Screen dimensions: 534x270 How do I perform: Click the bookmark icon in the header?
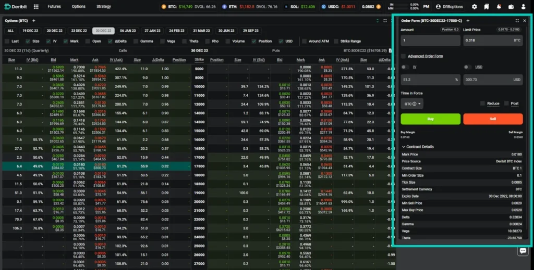487,7
